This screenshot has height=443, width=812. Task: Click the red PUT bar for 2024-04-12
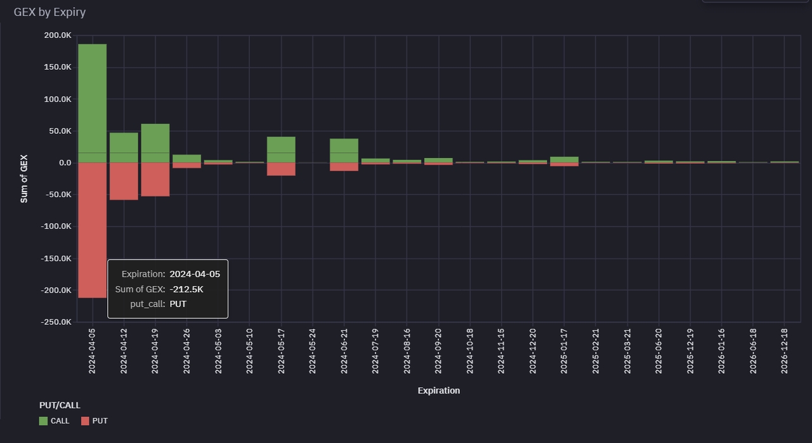coord(124,182)
